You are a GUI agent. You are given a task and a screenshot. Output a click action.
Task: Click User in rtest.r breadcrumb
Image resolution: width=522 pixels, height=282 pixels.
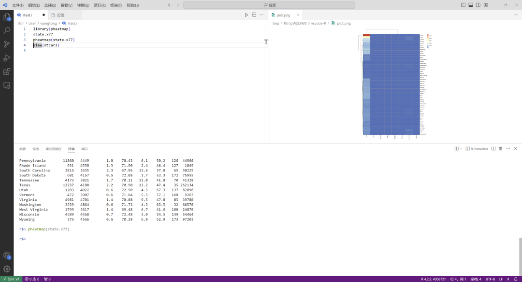point(32,23)
